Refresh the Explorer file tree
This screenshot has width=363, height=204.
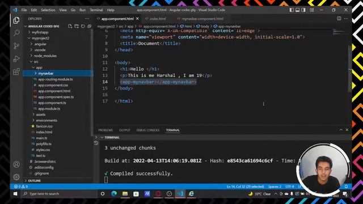pyautogui.click(x=83, y=26)
